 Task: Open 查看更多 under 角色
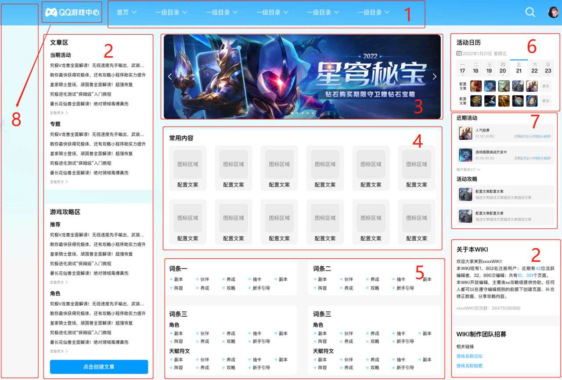(x=59, y=351)
